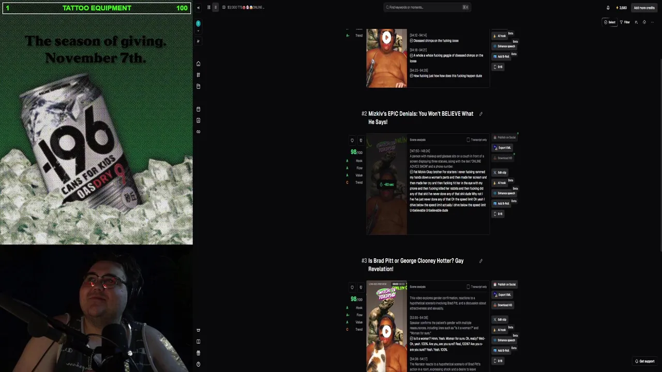Open the bottom sidebar gift icon

[x=198, y=353]
